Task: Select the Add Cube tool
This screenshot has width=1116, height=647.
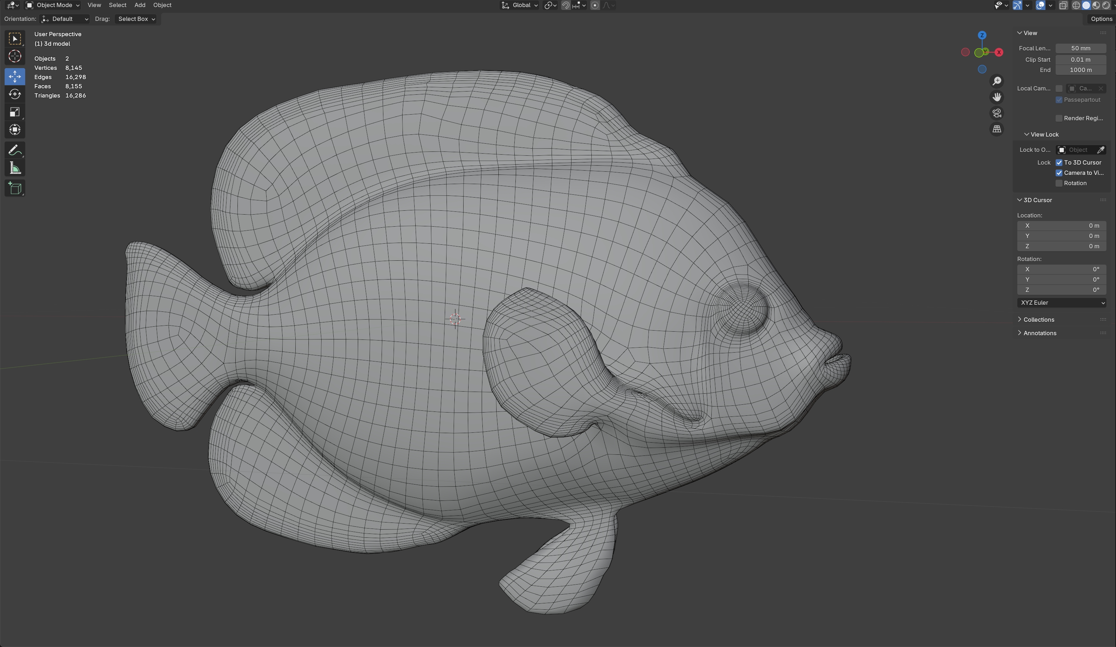Action: point(15,188)
